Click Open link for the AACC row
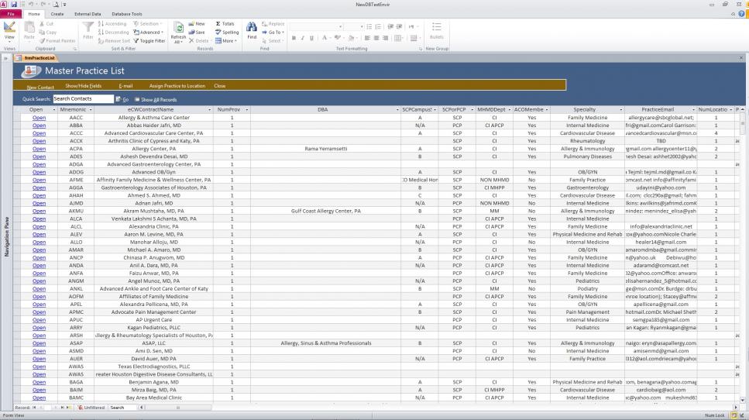Viewport: 749px width, 420px height. tap(39, 118)
